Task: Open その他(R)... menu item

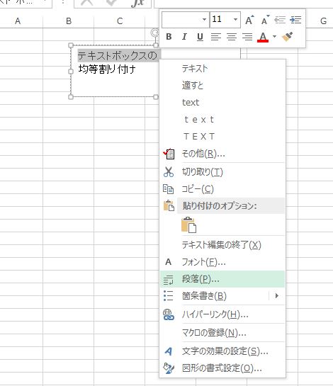Action: point(222,154)
